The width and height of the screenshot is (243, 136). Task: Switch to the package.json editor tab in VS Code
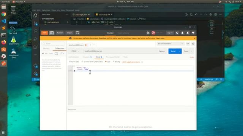tap(81, 14)
